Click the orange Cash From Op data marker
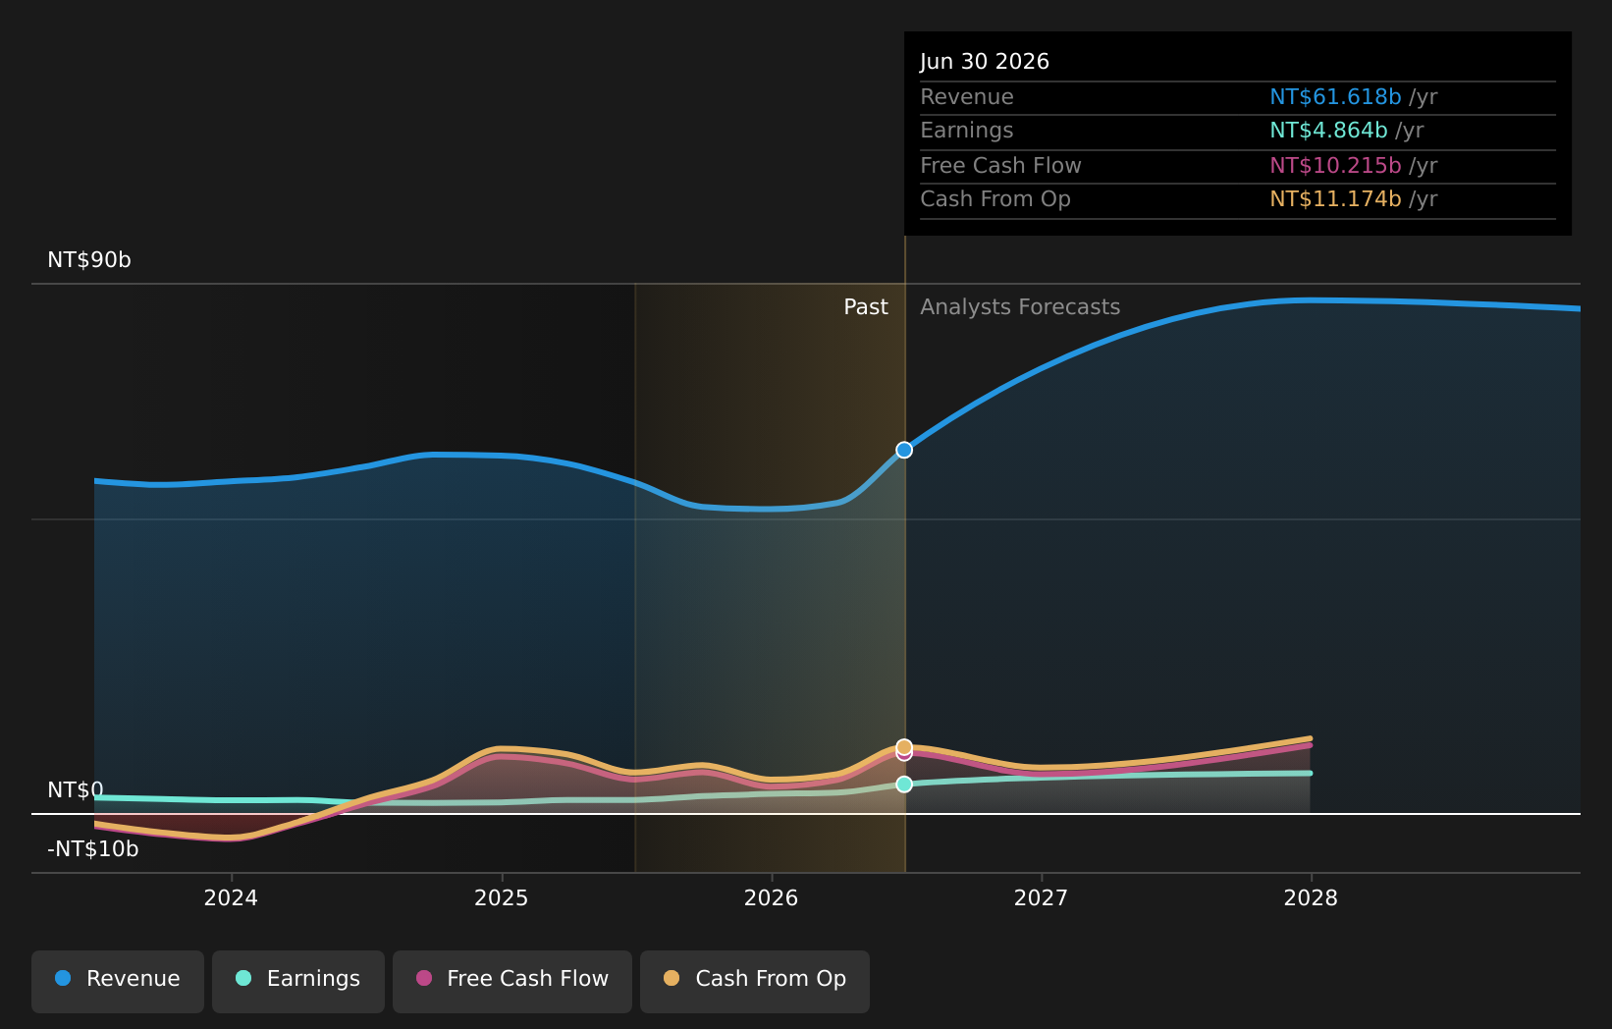 point(904,746)
